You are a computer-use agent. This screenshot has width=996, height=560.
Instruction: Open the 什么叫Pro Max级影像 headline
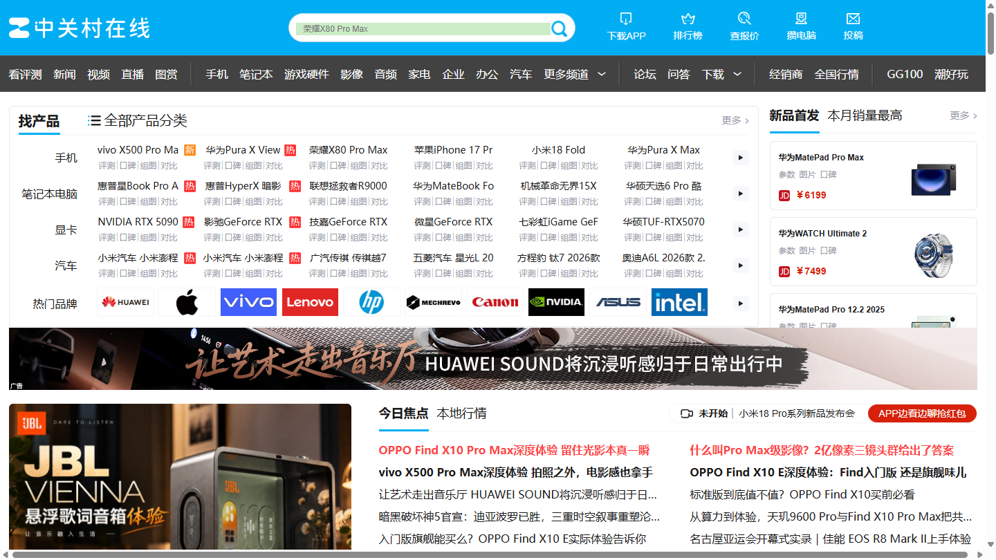pyautogui.click(x=822, y=450)
